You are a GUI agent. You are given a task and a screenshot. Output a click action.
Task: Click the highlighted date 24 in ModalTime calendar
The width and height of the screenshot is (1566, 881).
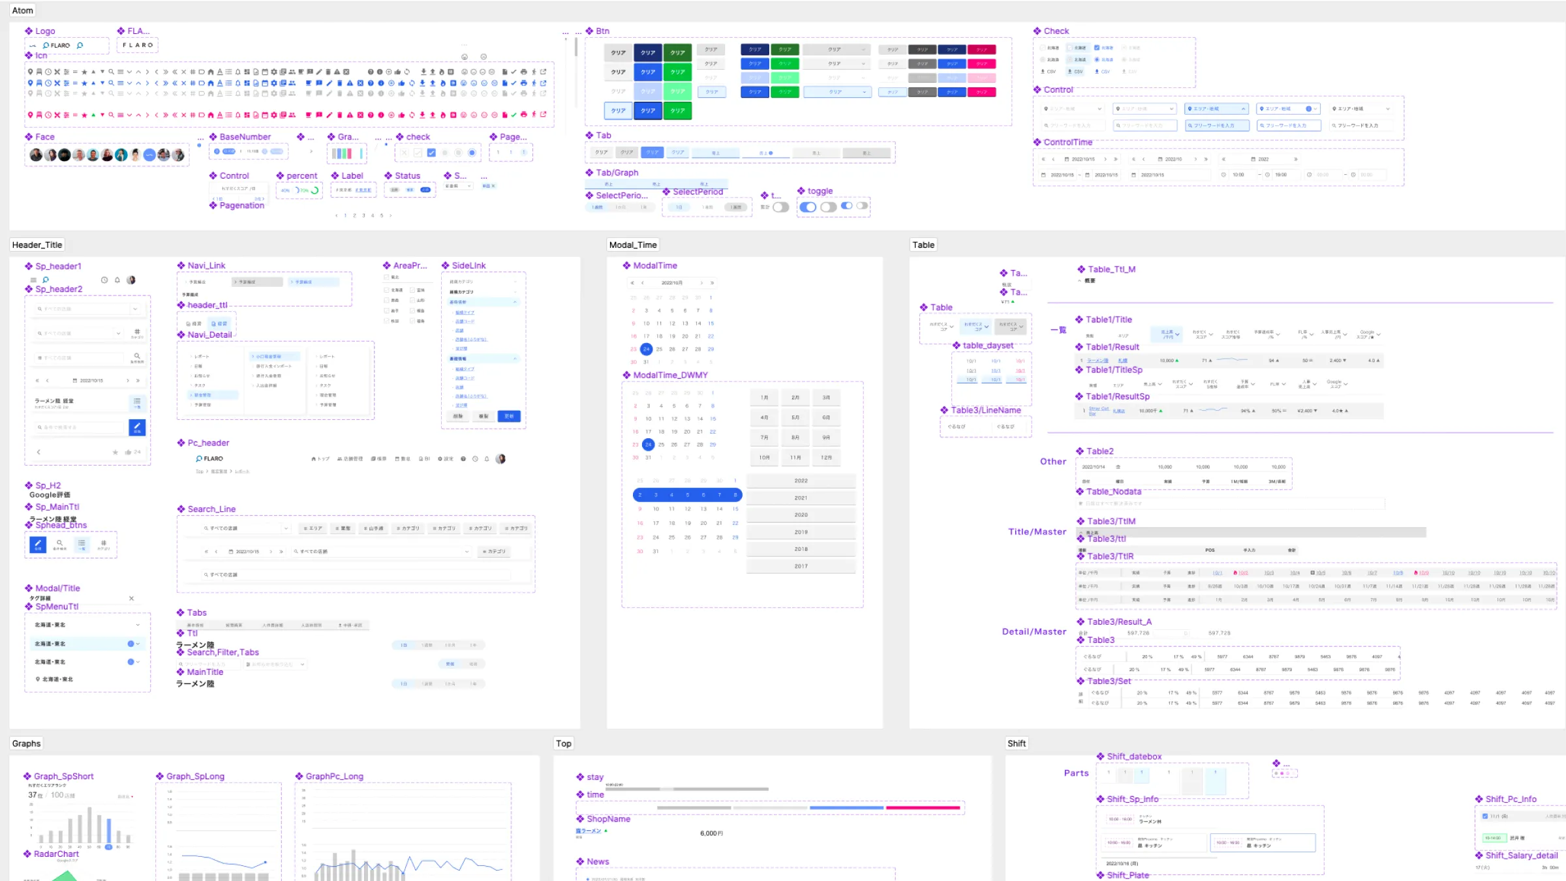pyautogui.click(x=646, y=349)
